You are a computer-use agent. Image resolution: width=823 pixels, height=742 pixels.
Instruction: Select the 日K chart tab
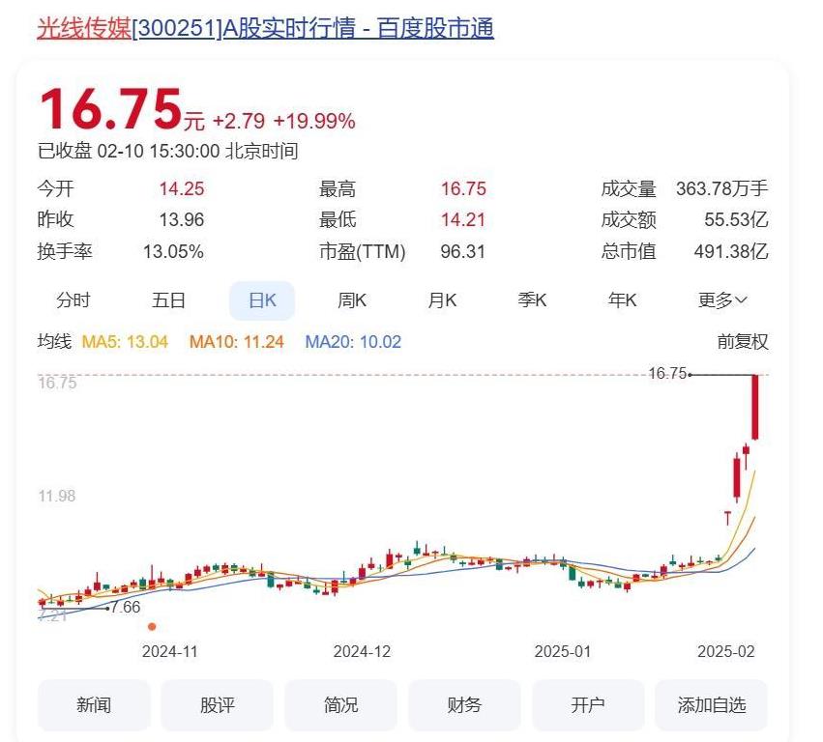point(262,300)
